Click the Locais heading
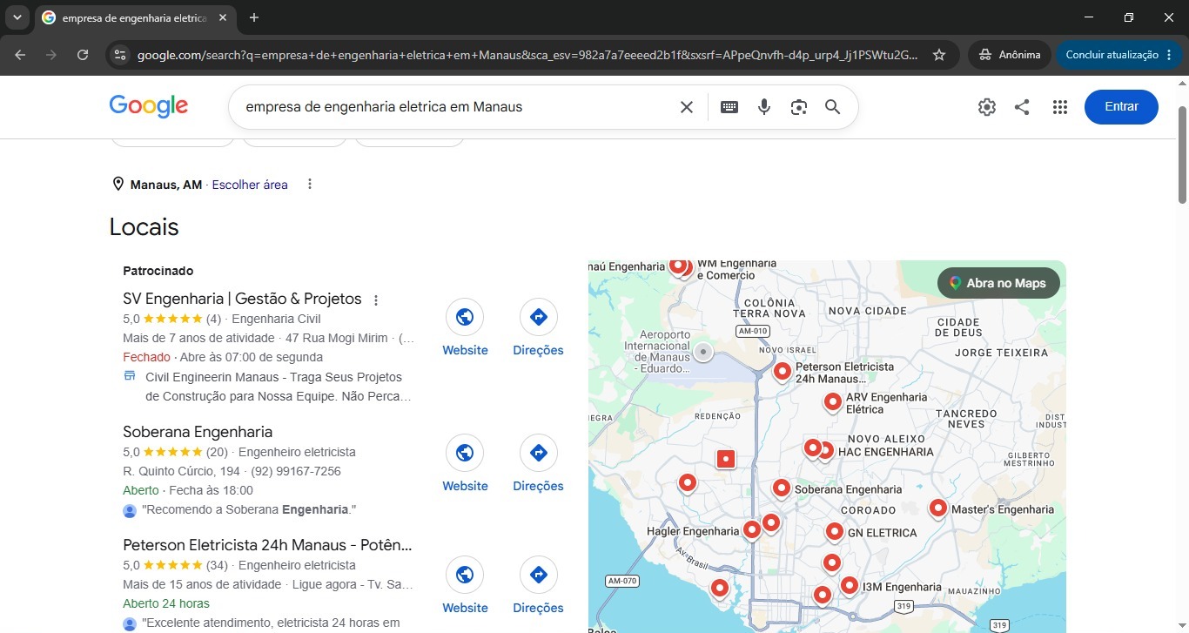Image resolution: width=1189 pixels, height=633 pixels. [x=144, y=227]
